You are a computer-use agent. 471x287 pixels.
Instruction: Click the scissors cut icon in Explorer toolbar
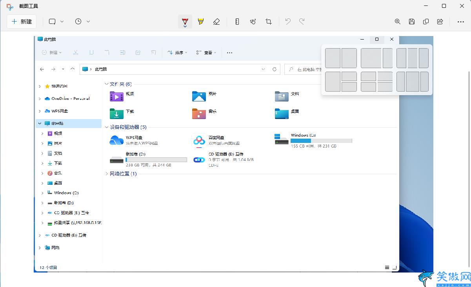click(x=76, y=52)
